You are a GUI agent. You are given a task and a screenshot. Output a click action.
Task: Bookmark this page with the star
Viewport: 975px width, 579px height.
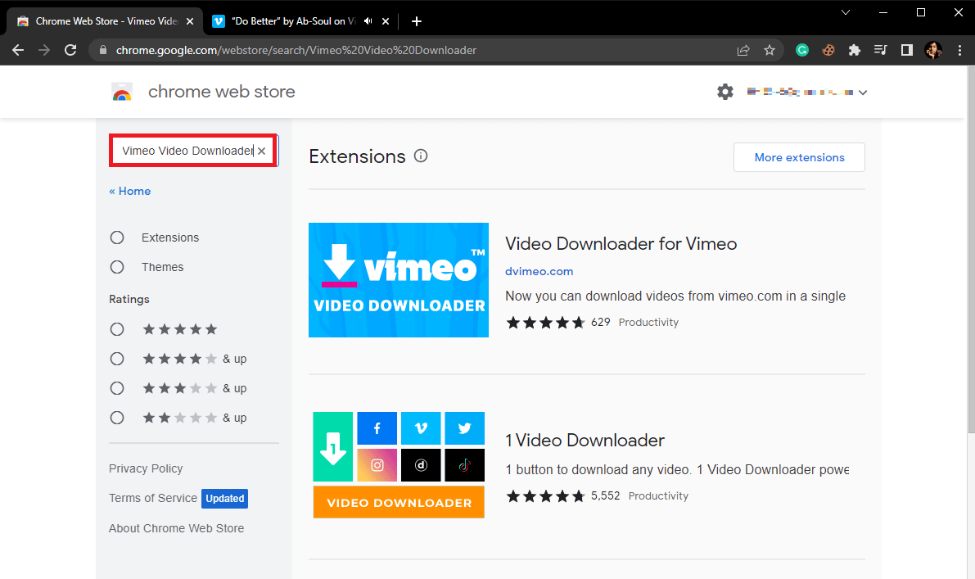(770, 51)
